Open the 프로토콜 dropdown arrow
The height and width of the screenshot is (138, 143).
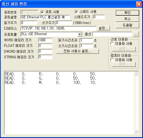[80, 34]
